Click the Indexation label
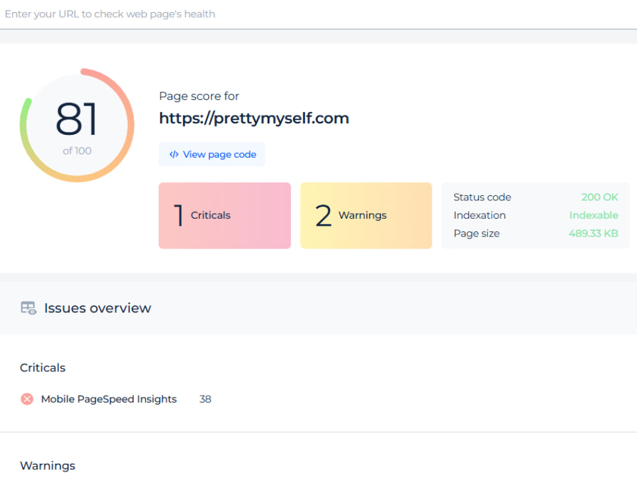 480,216
